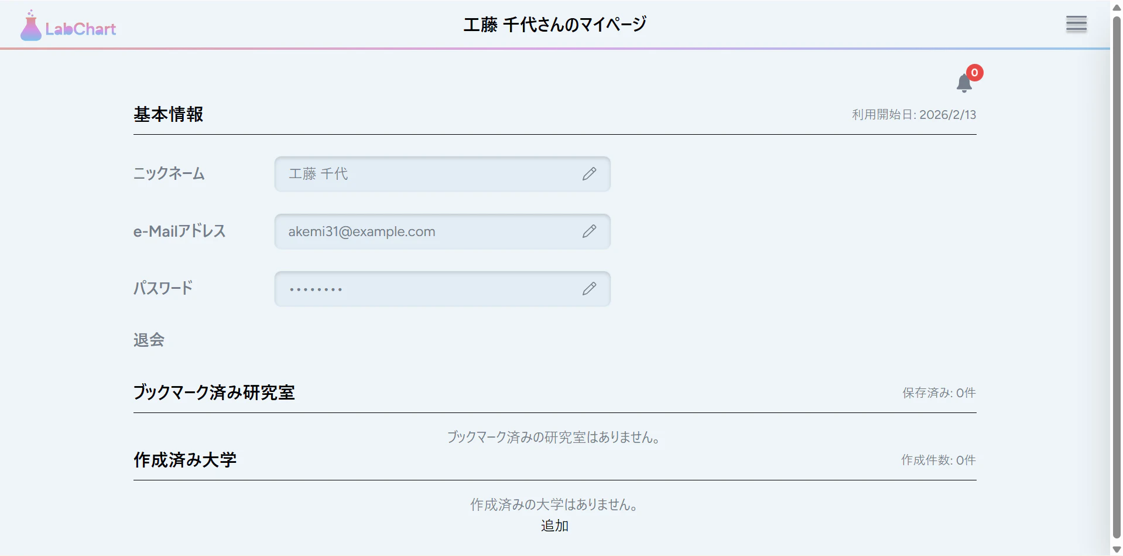Viewport: 1123px width, 556px height.
Task: Click the page title 工藤 千代さんのマイページ
Action: (555, 24)
